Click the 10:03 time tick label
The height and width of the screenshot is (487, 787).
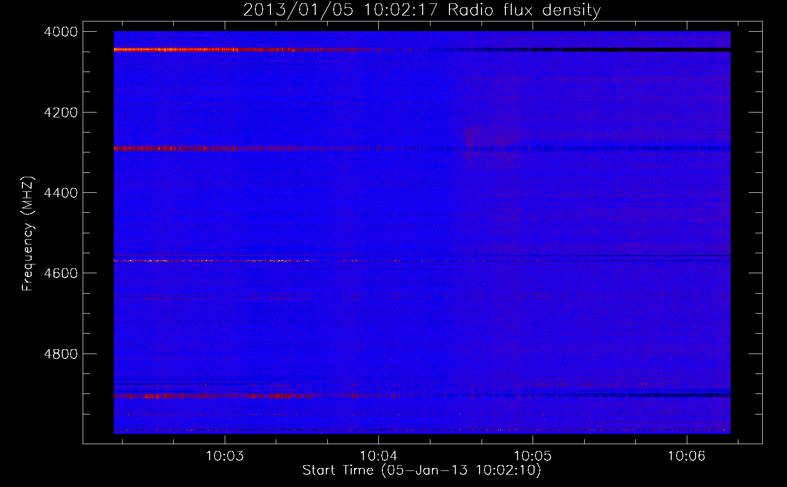point(225,456)
